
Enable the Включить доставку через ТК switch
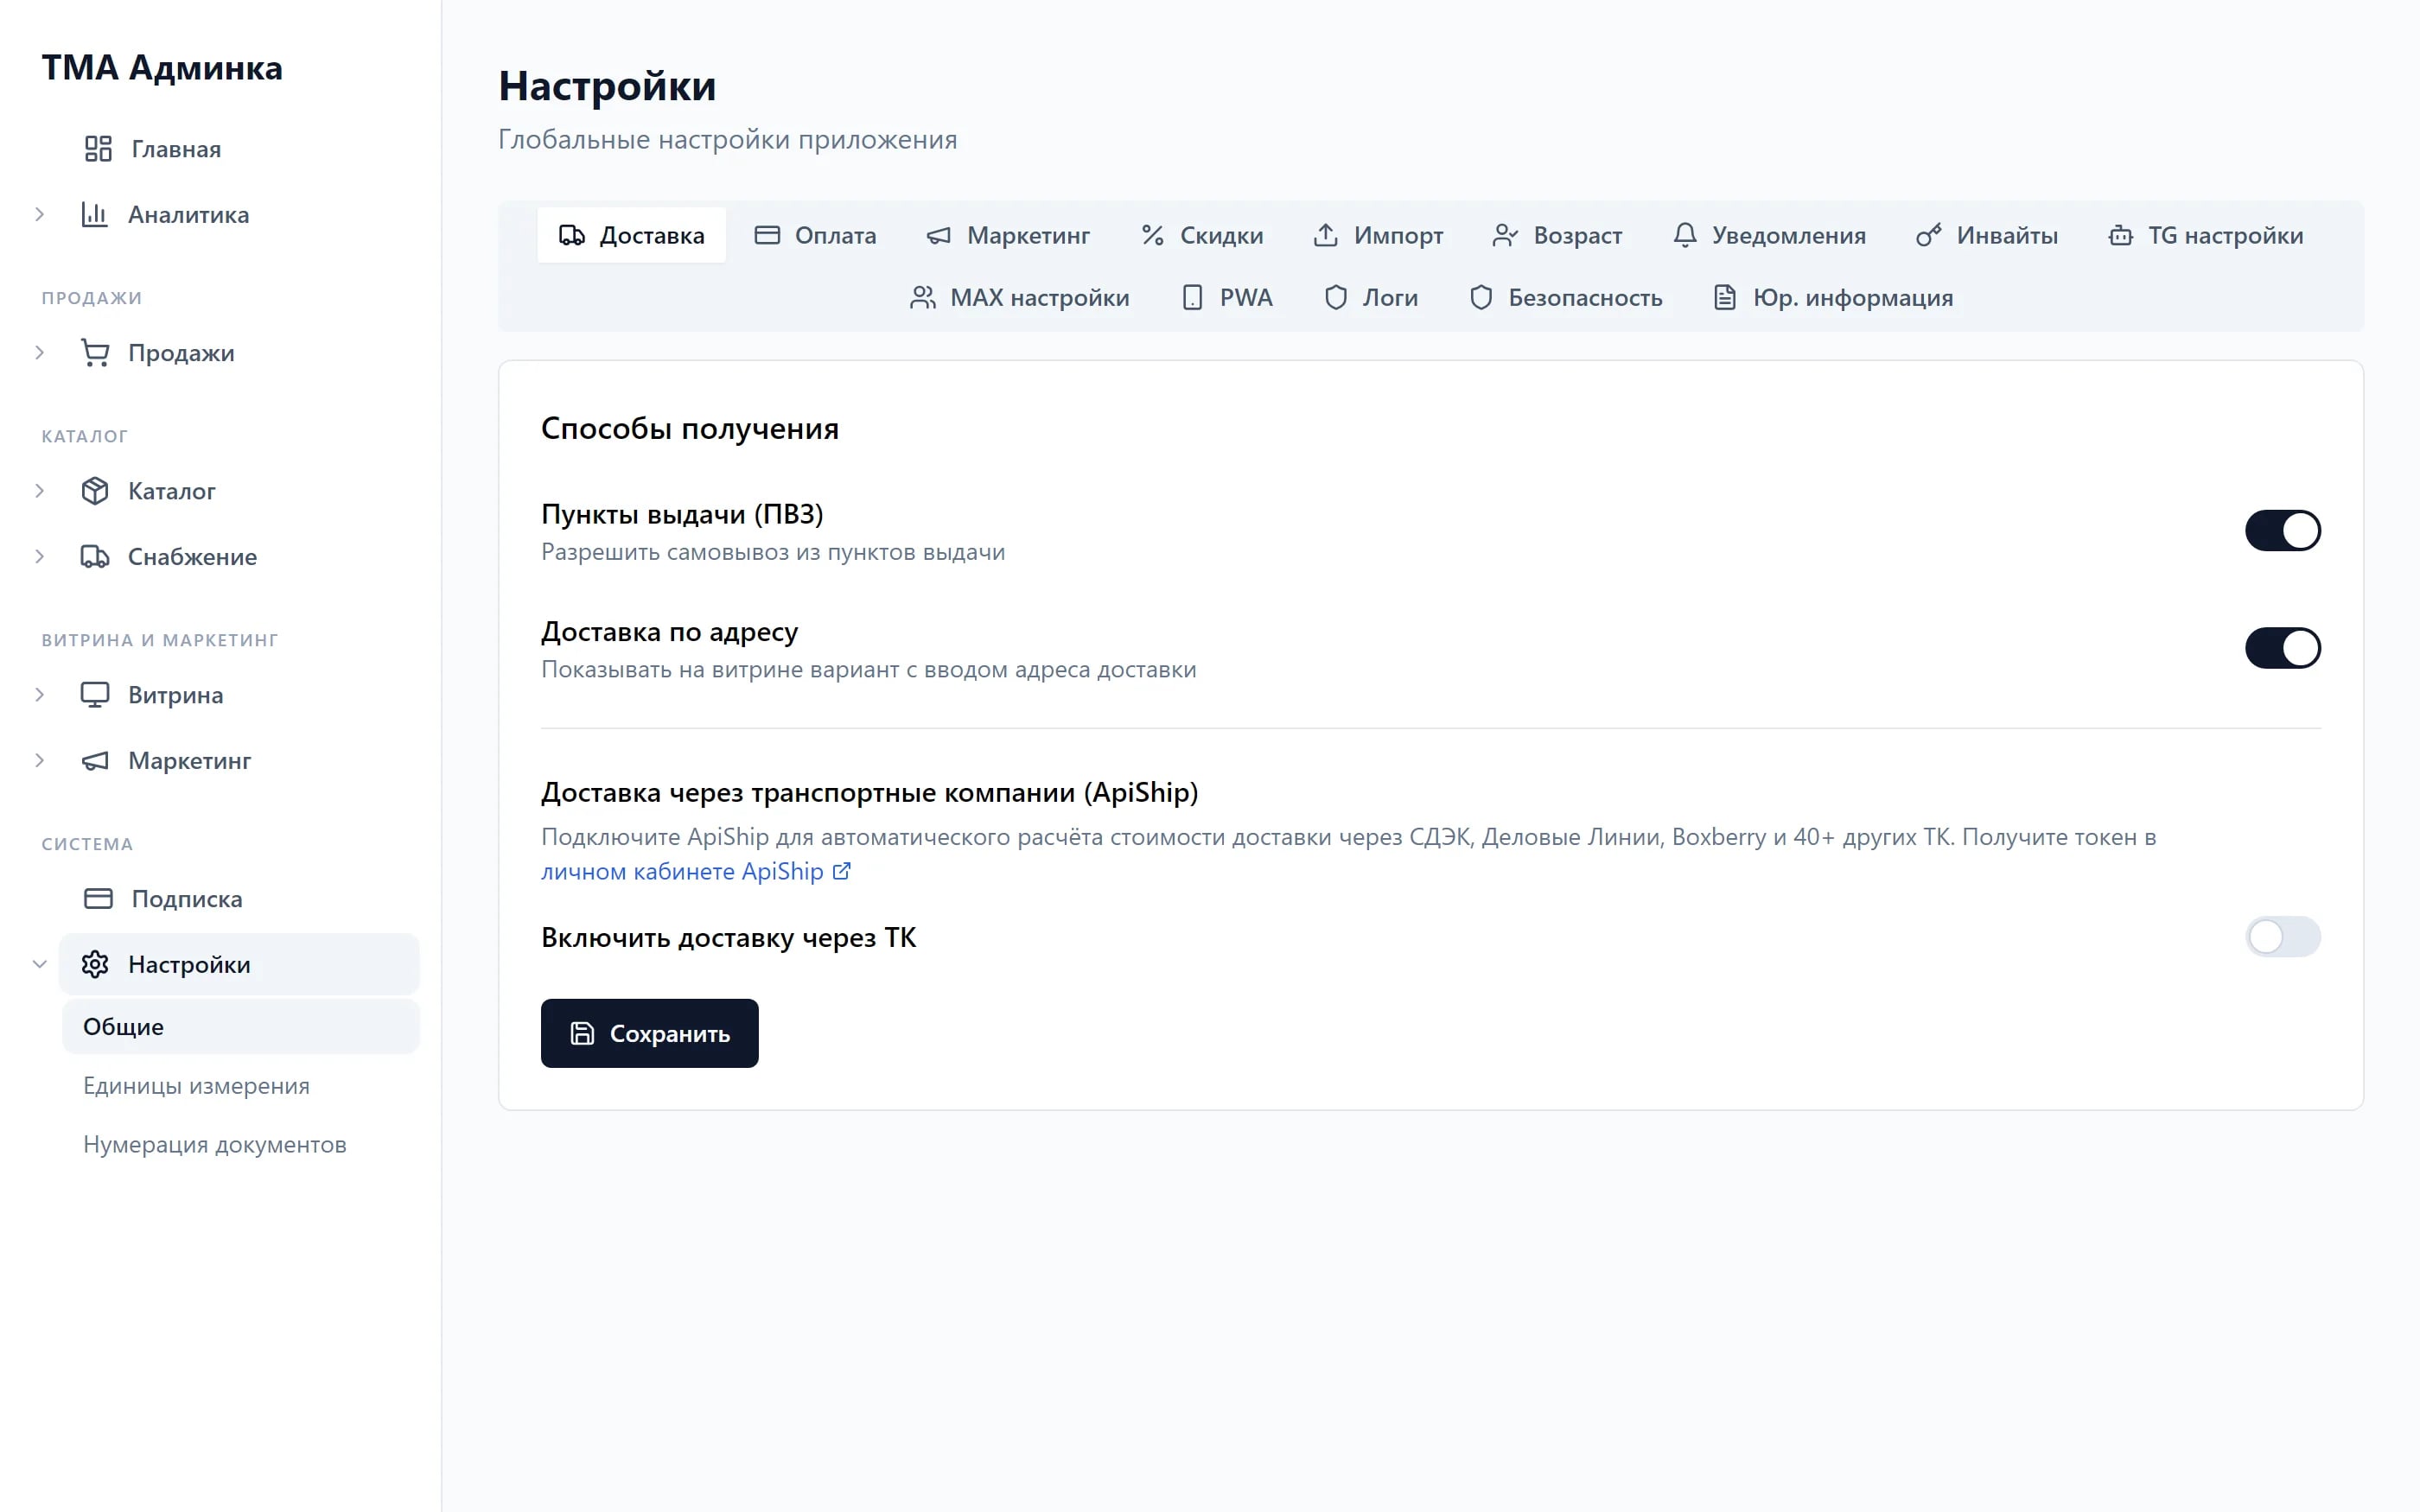pyautogui.click(x=2282, y=937)
